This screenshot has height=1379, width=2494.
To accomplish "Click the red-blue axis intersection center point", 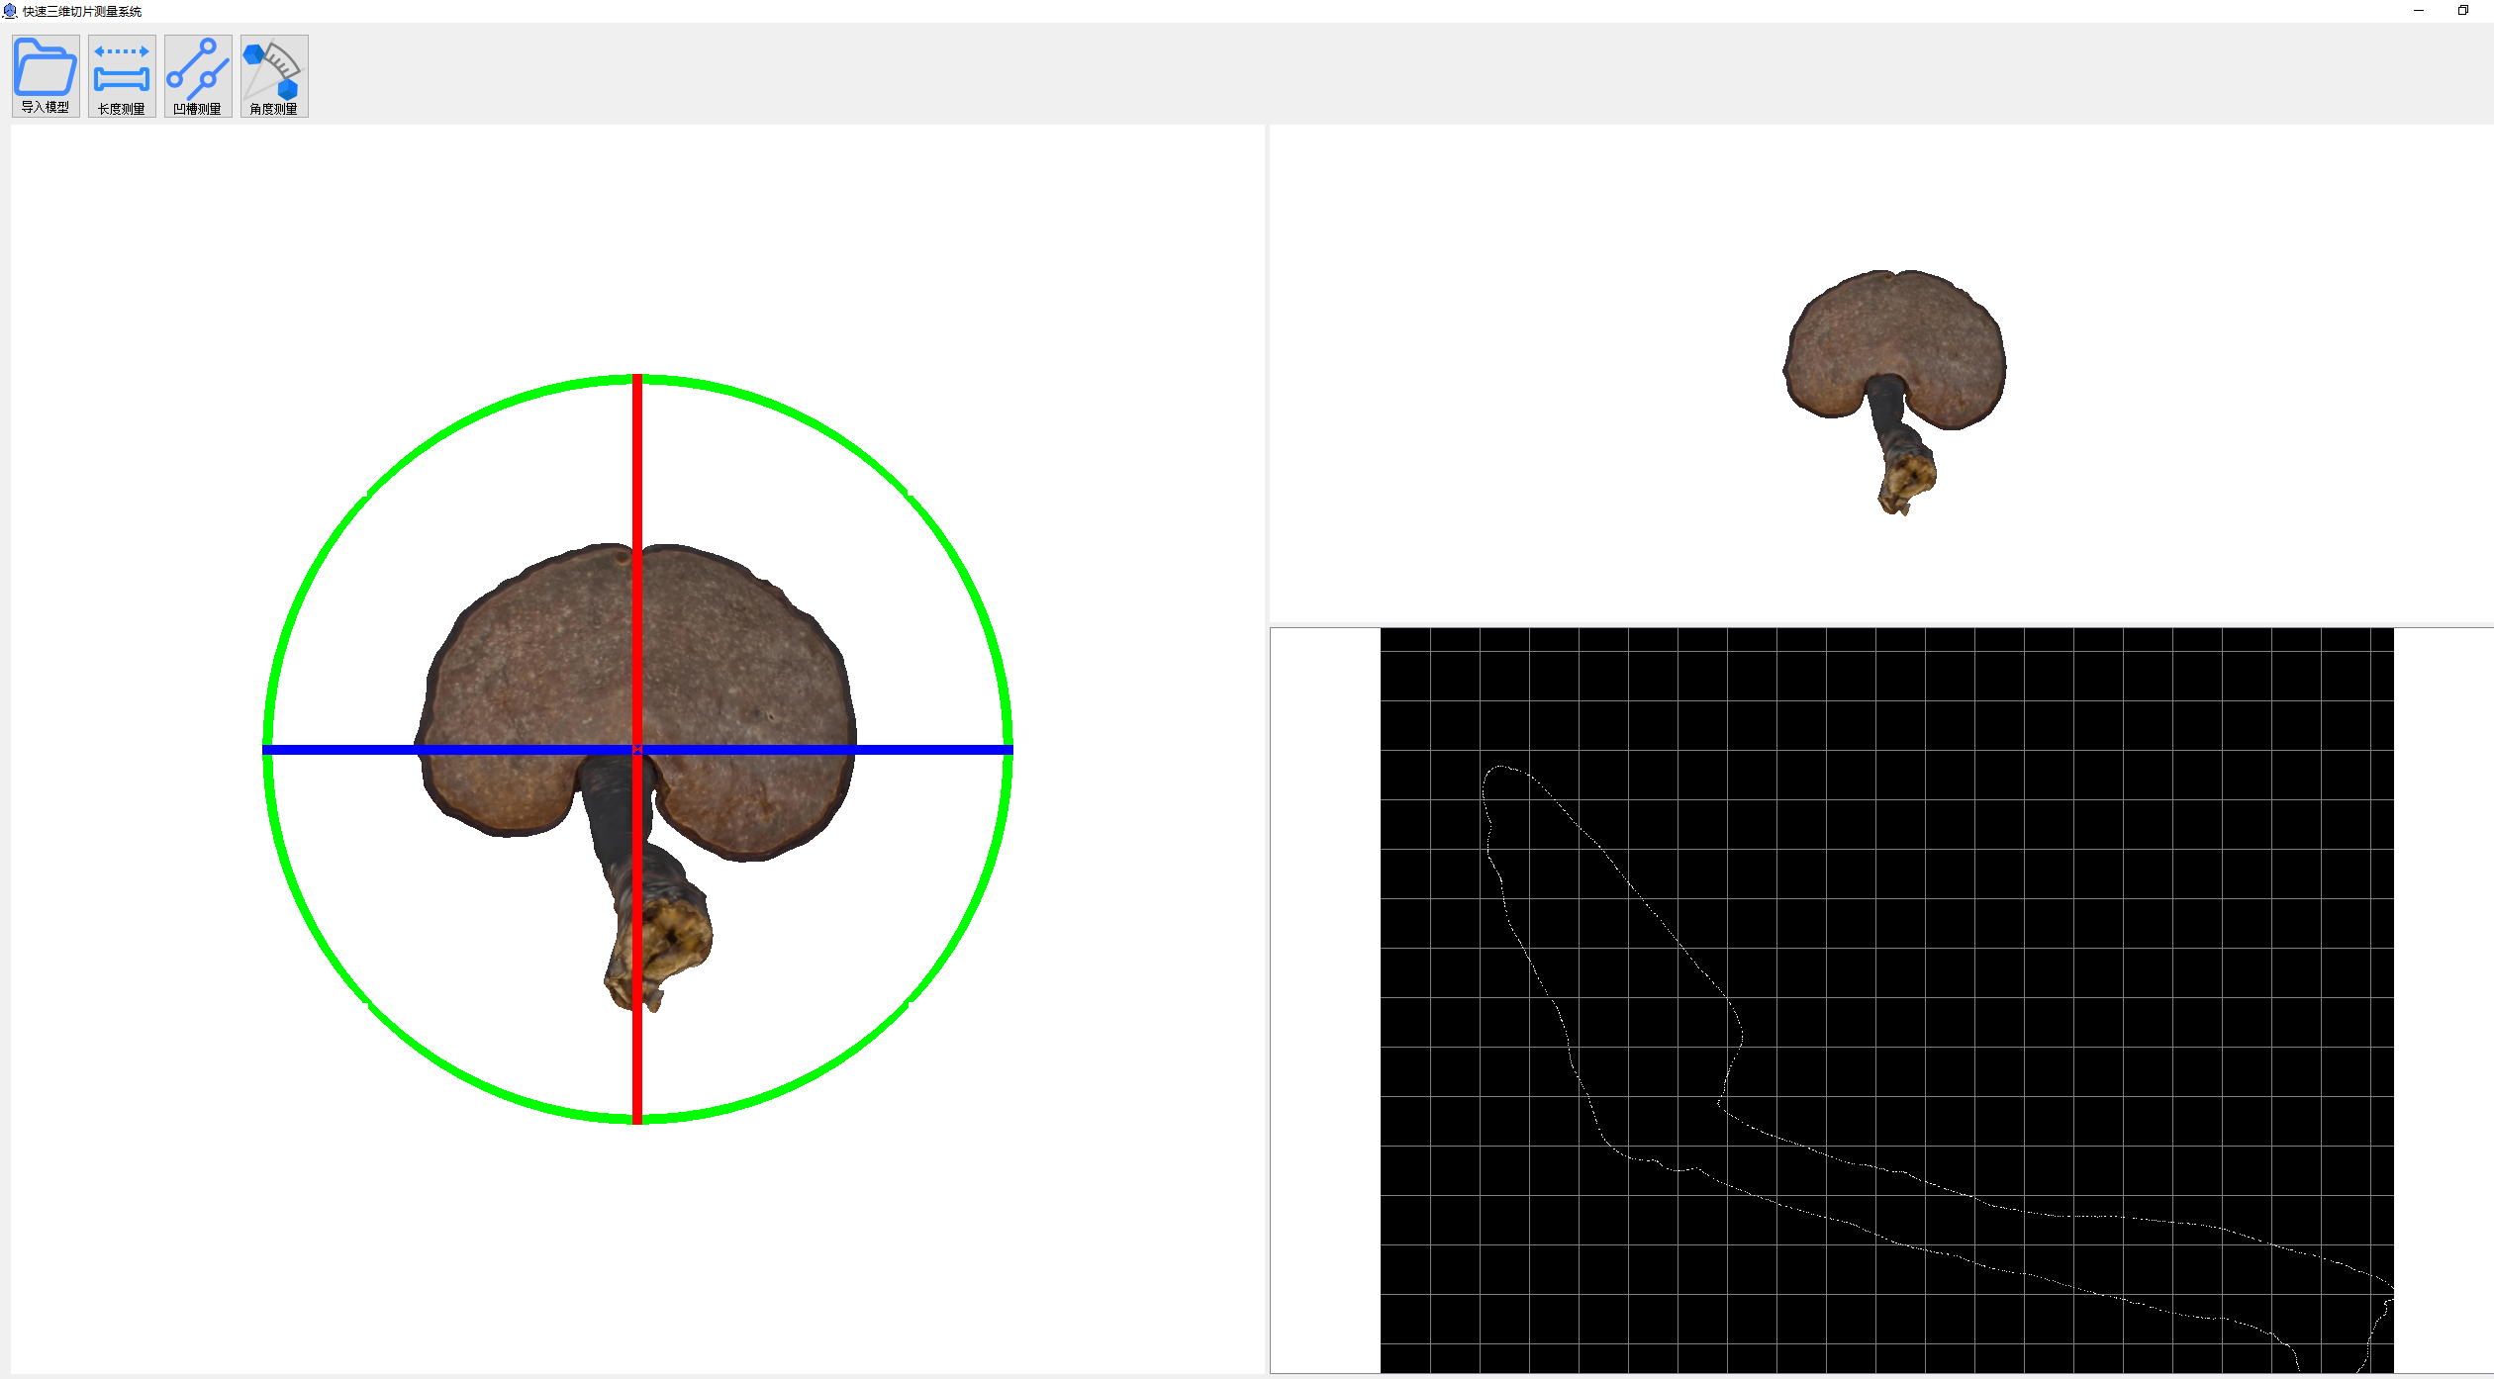I will [x=637, y=750].
